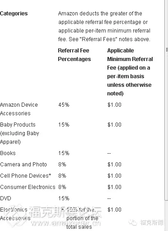This screenshot has height=231, width=168.
Task: Click the 45% referral fee value
Action: (64, 105)
